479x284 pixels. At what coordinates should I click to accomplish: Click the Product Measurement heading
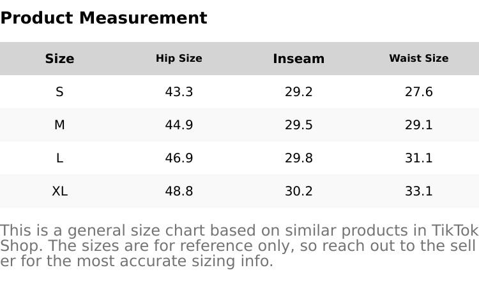pyautogui.click(x=103, y=18)
